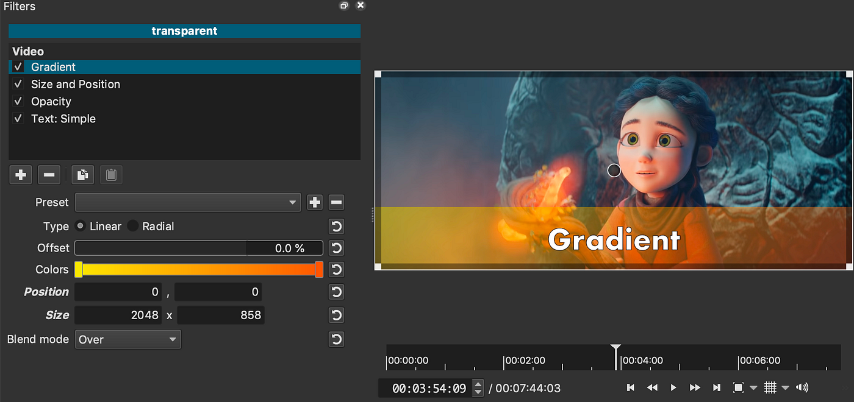Viewport: 854px width, 402px height.
Task: Disable the Text: Simple filter checkbox
Action: click(x=18, y=118)
